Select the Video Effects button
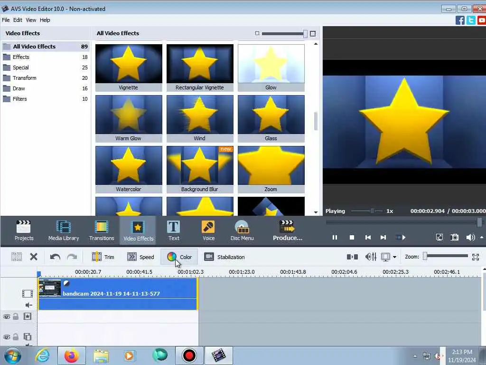486x365 pixels. [x=138, y=231]
